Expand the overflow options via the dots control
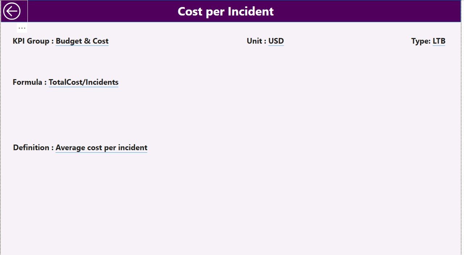 (22, 28)
